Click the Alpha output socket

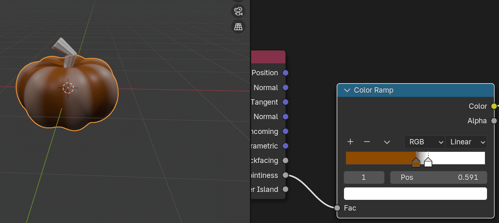coord(494,121)
